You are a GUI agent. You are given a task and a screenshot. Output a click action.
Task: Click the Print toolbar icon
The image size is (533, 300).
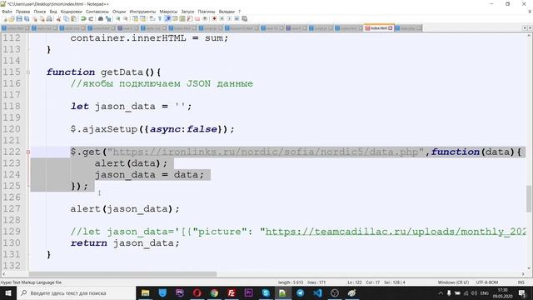coord(49,18)
